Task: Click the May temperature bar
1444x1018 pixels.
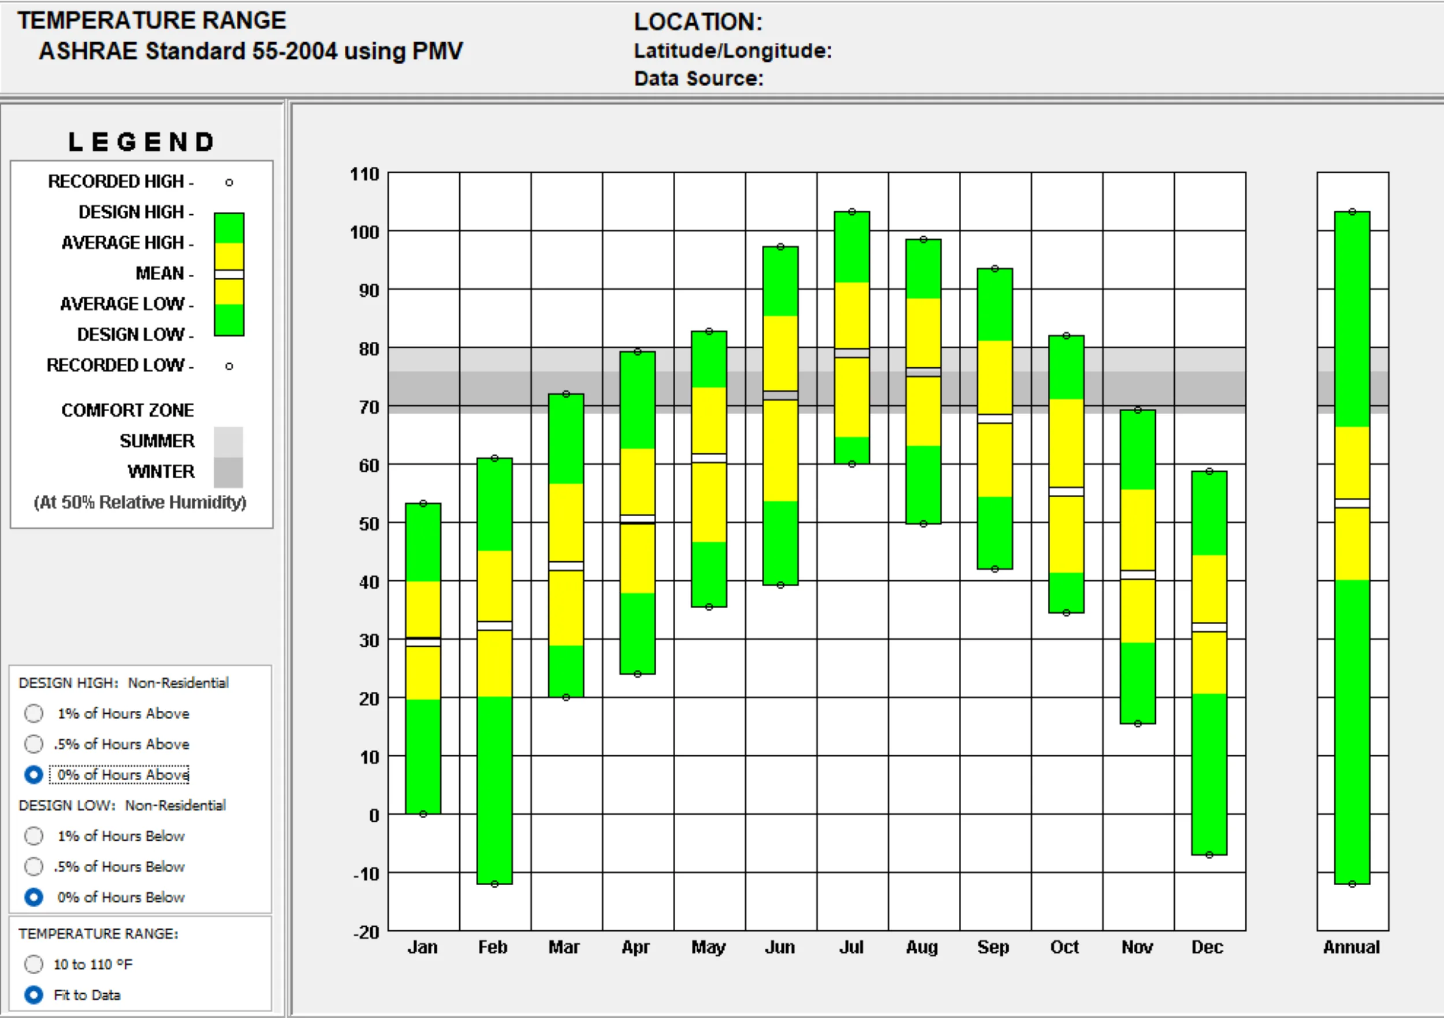Action: 709,469
